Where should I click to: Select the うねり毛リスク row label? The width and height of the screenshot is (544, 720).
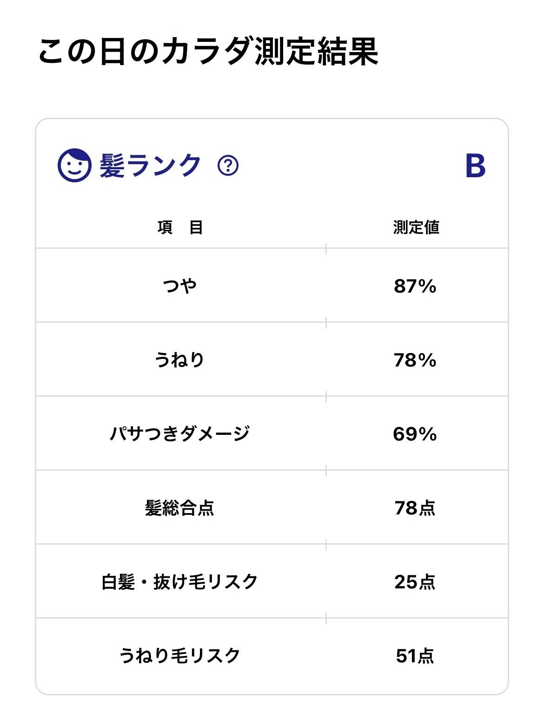tap(180, 655)
